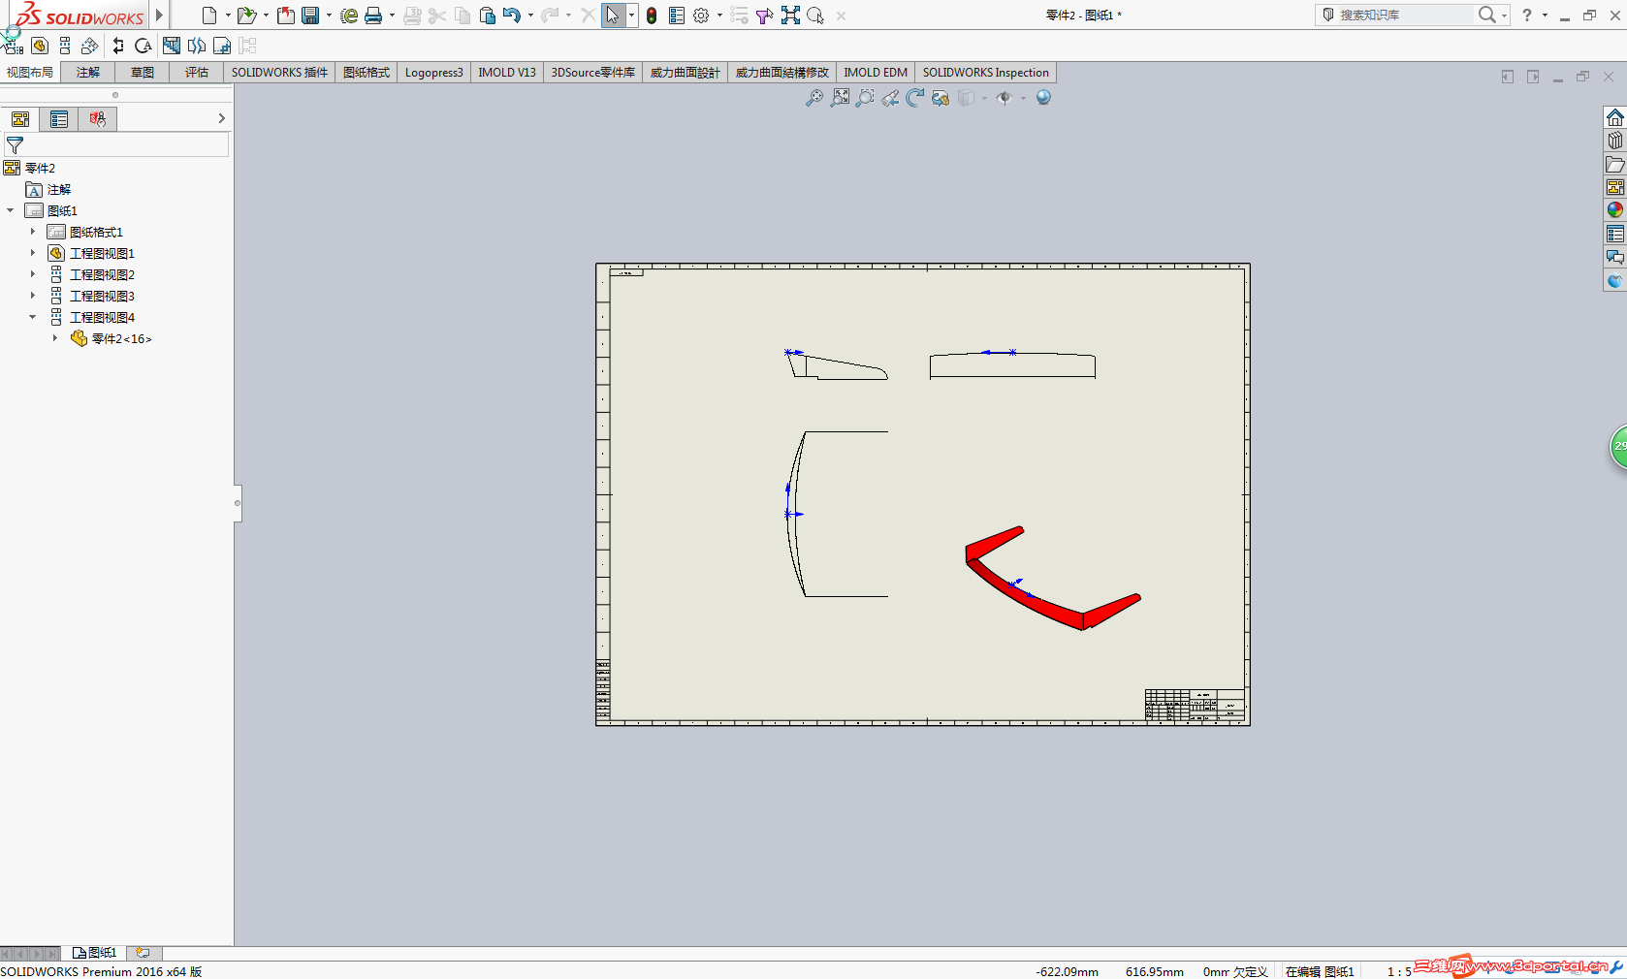Open the Appearances color ball icon in task pane

tap(1614, 210)
